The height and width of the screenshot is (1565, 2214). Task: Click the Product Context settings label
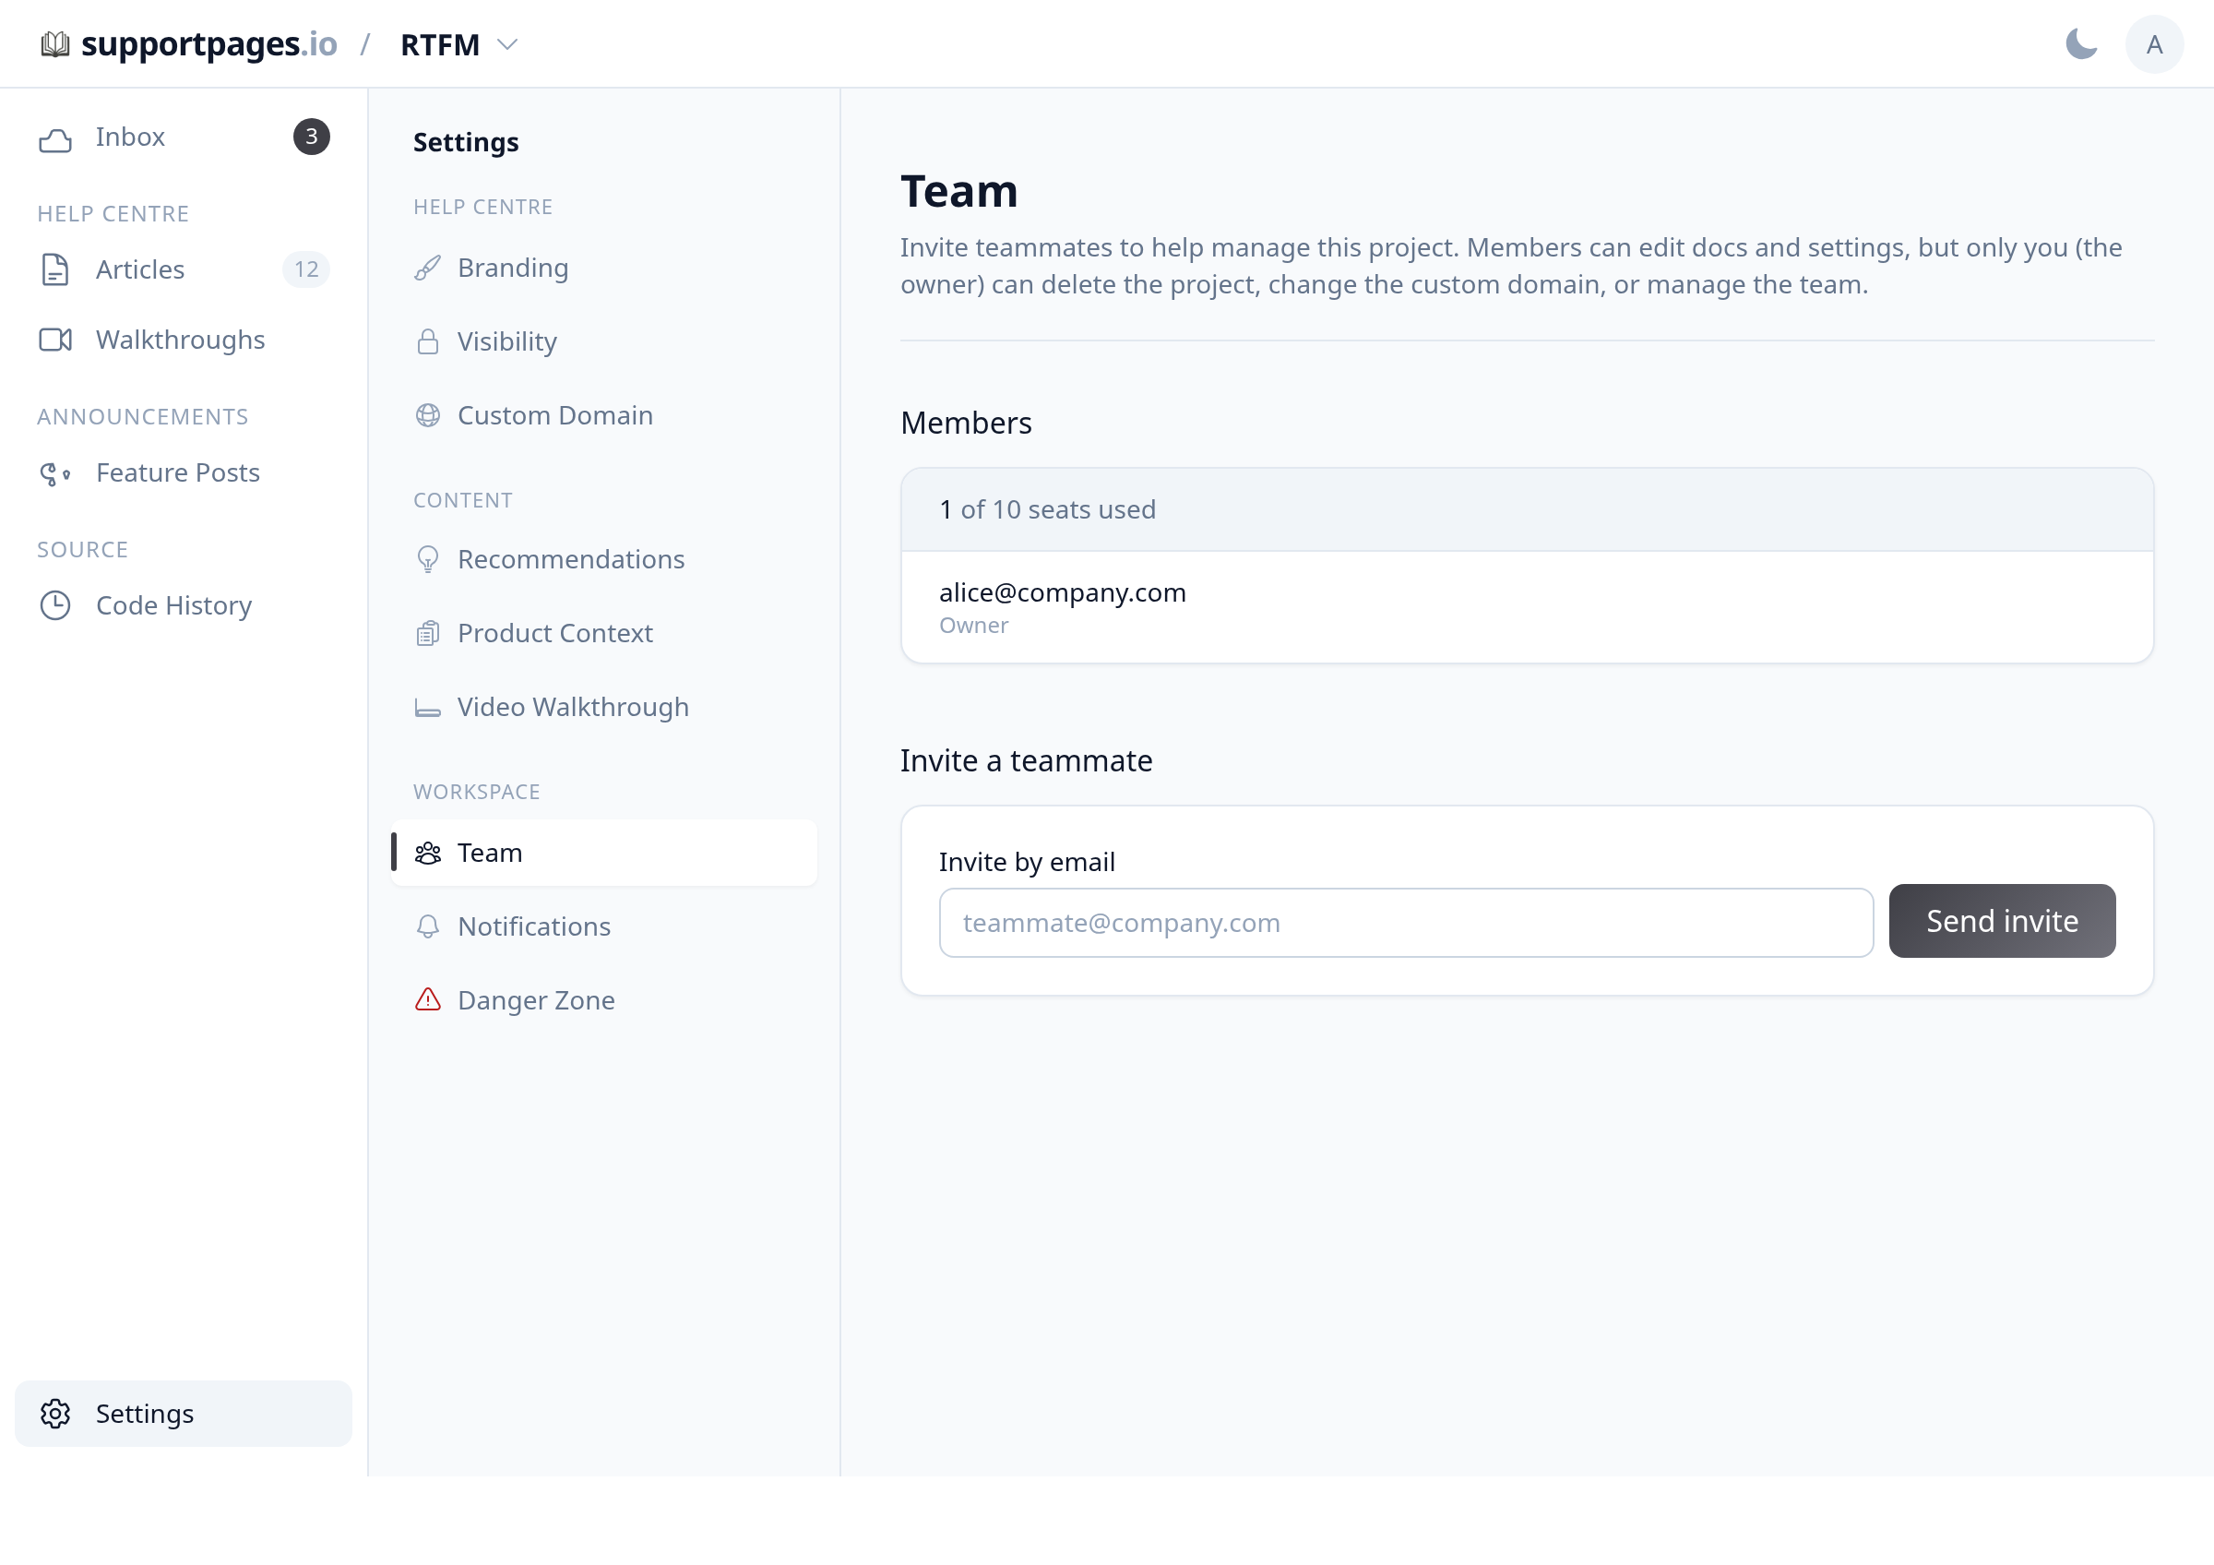[555, 634]
